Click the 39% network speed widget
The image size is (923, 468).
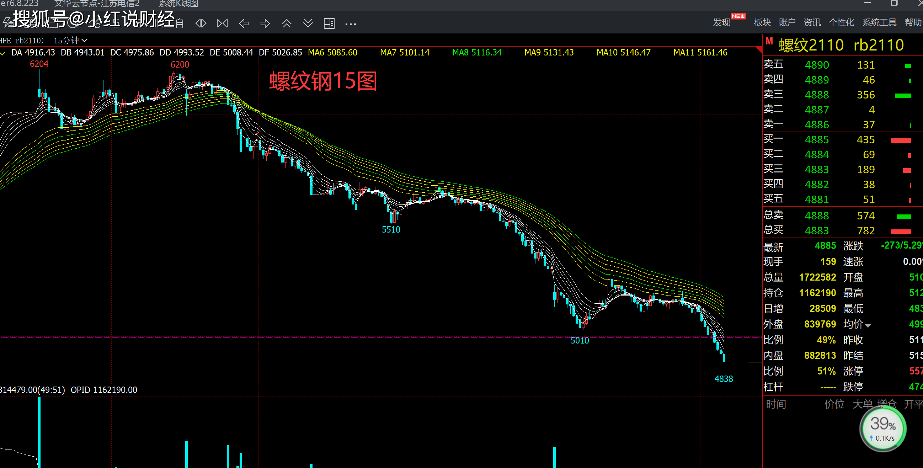(883, 428)
